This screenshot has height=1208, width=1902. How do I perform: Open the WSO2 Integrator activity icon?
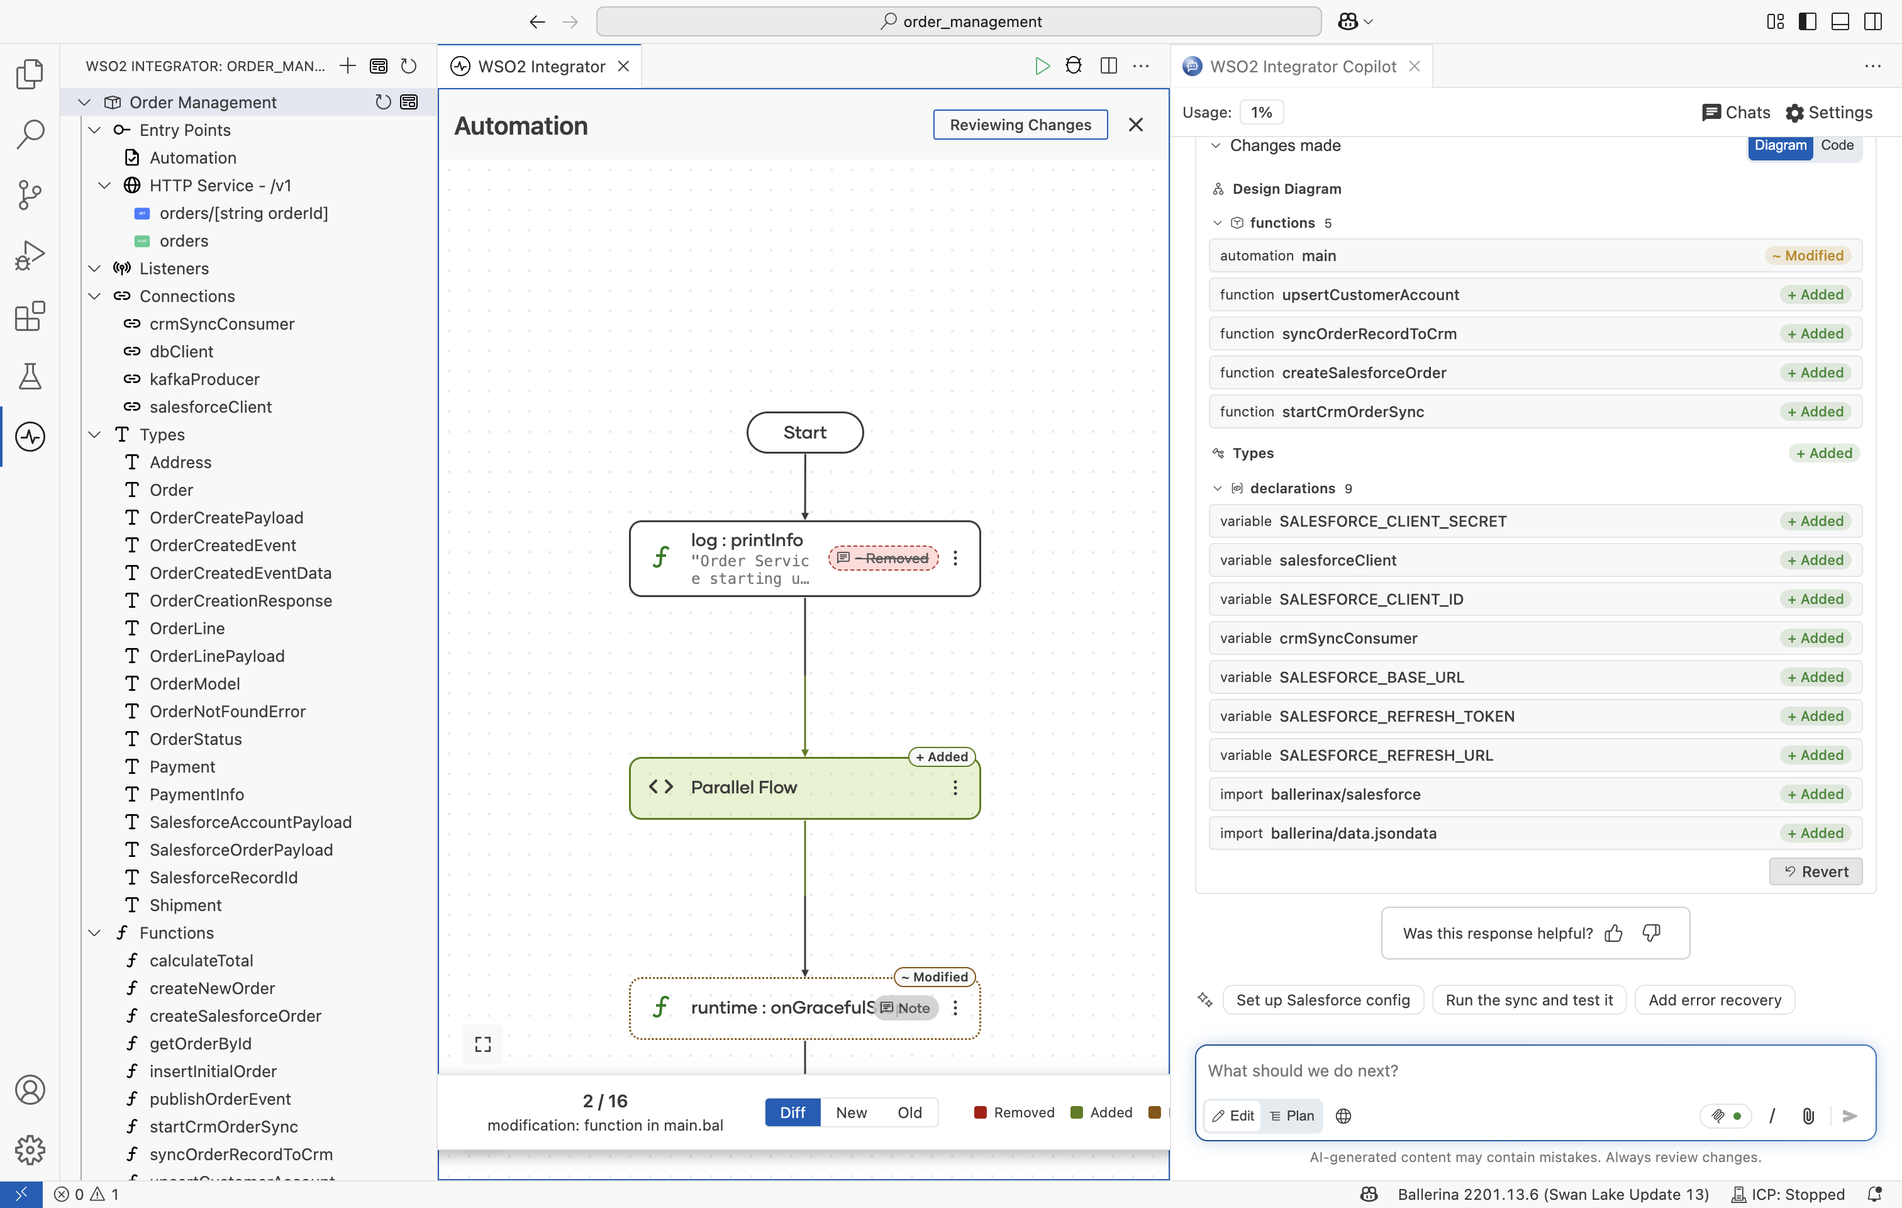(30, 436)
